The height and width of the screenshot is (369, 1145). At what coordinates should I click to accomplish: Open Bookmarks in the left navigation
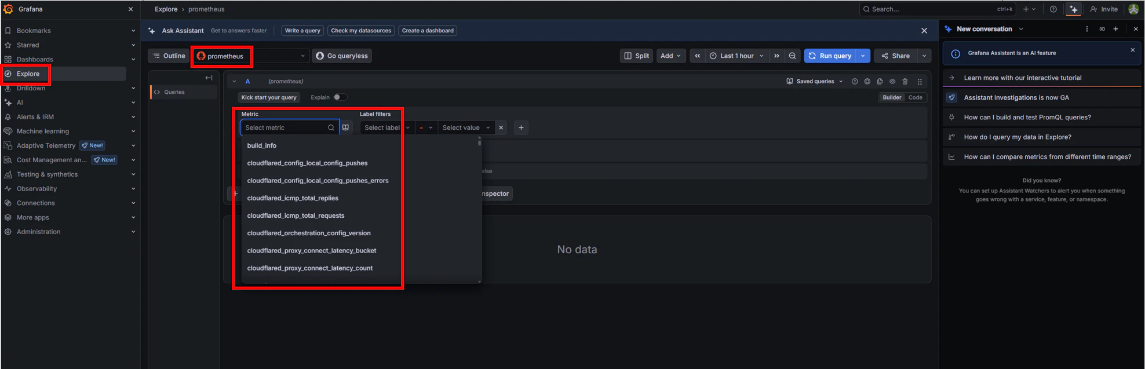point(34,31)
